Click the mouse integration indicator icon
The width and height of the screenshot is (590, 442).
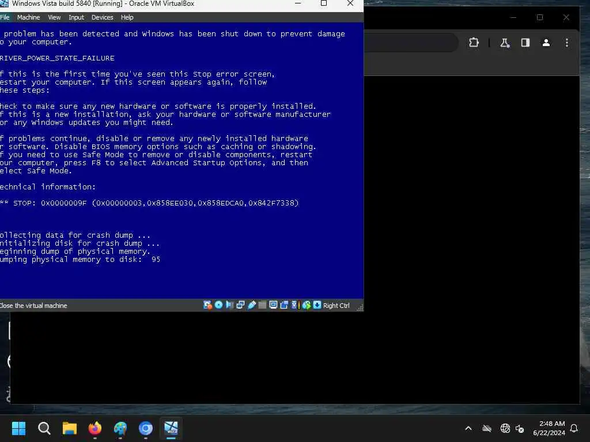[307, 305]
